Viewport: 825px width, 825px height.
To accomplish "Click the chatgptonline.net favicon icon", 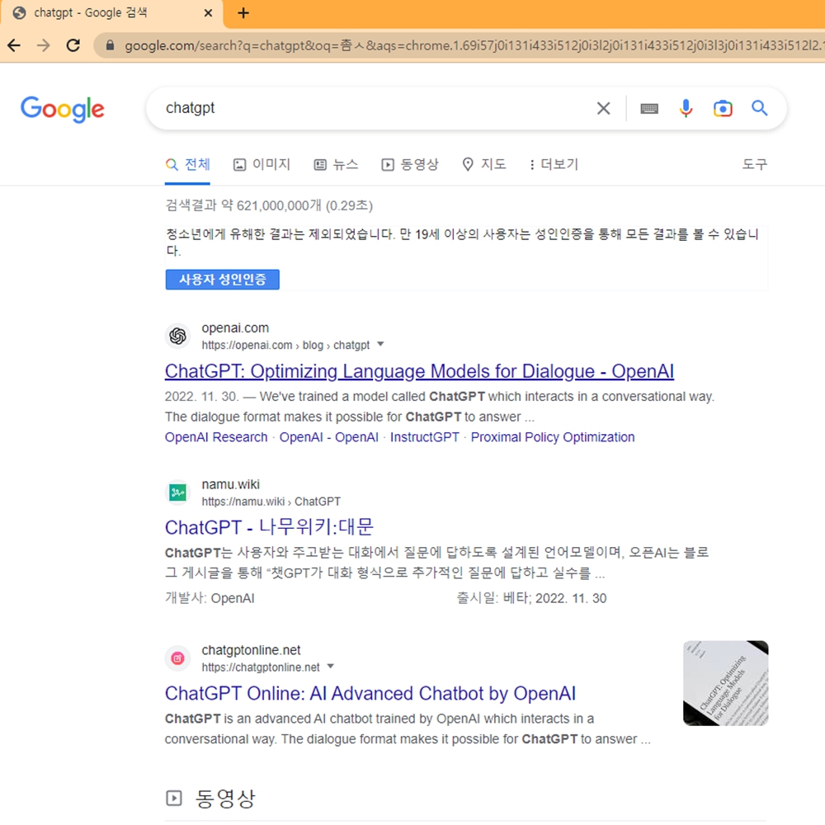I will click(x=178, y=658).
